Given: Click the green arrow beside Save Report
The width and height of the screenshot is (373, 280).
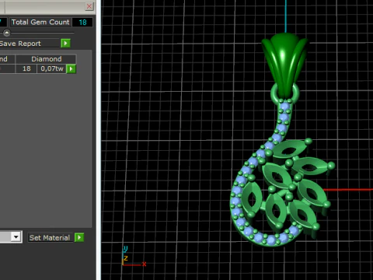Looking at the screenshot, I should [65, 44].
